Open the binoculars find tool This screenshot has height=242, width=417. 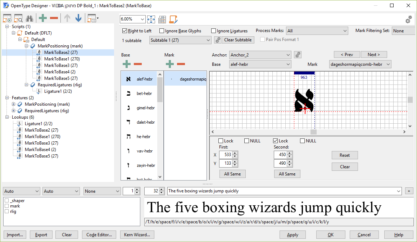coord(30,18)
